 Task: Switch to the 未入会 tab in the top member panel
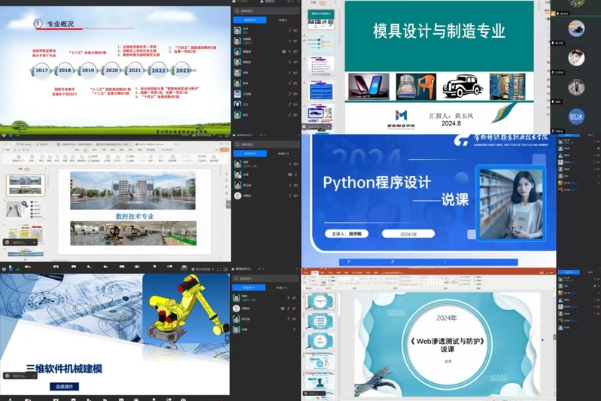point(282,20)
